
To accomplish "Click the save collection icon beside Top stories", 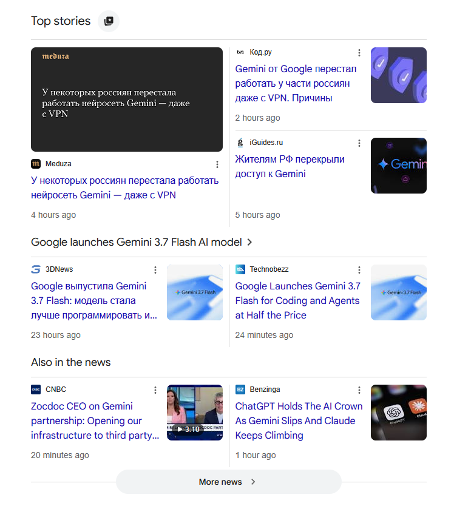I will tap(109, 21).
